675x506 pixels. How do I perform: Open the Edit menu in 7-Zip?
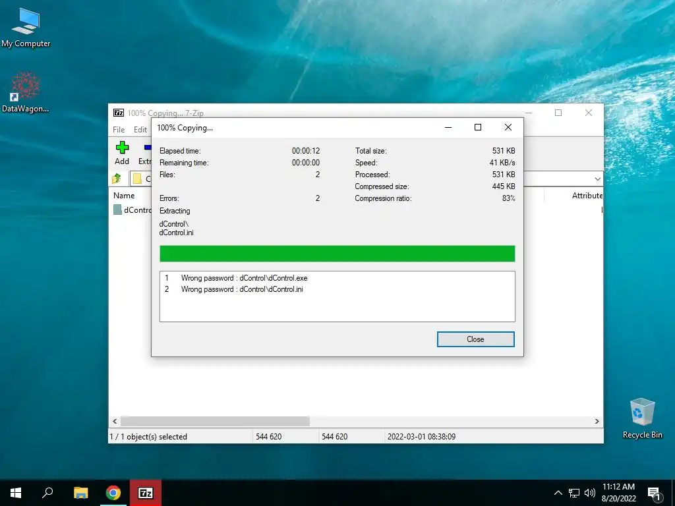[140, 130]
